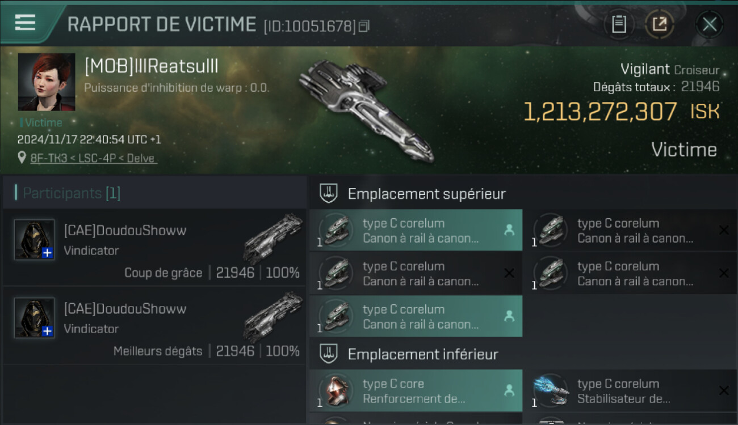The width and height of the screenshot is (738, 425).
Task: Open the hamburger menu icon
Action: [25, 23]
